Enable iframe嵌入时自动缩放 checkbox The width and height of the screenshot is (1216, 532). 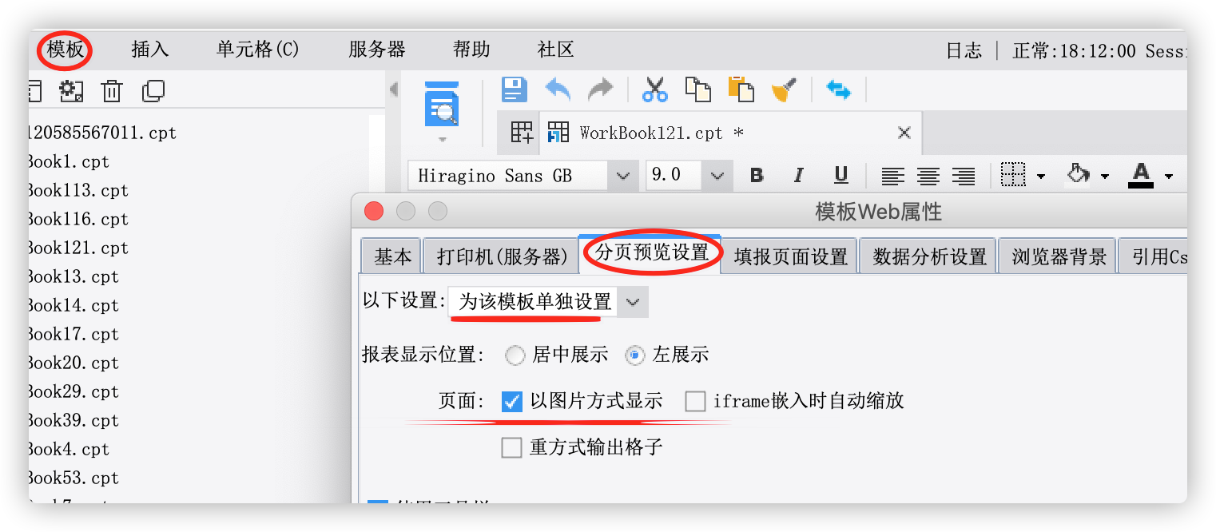[x=695, y=401]
